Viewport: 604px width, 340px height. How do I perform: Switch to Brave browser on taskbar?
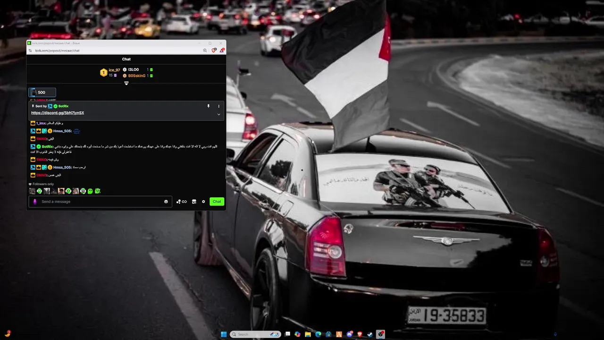(360, 334)
